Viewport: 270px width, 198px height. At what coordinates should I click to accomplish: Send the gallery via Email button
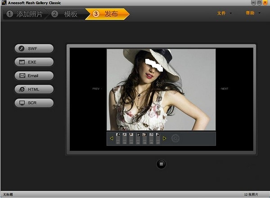[x=34, y=76]
